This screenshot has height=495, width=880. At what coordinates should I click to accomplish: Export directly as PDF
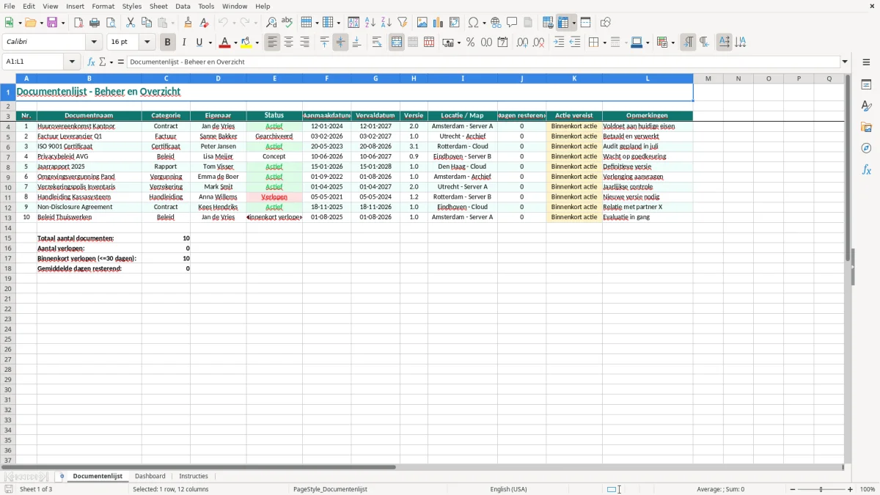click(x=78, y=23)
